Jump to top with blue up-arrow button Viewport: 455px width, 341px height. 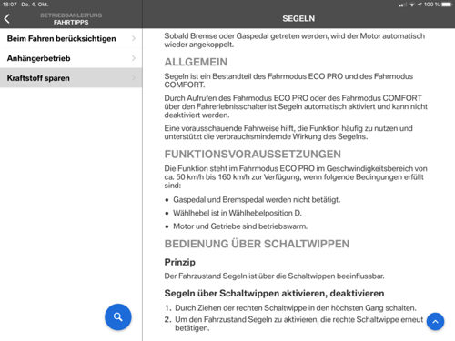pyautogui.click(x=435, y=322)
